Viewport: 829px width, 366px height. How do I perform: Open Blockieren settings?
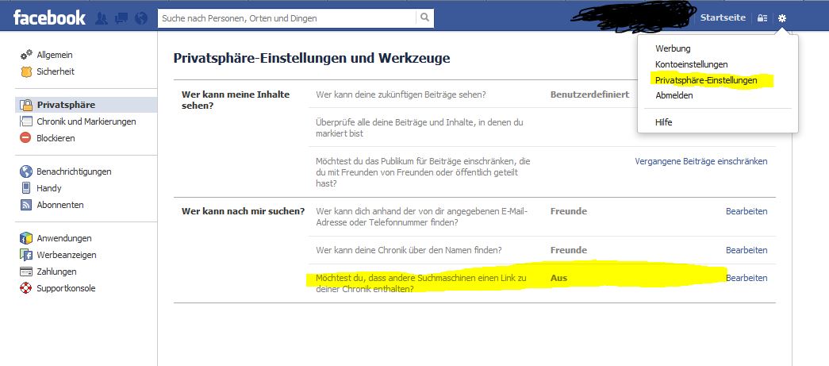(x=56, y=138)
